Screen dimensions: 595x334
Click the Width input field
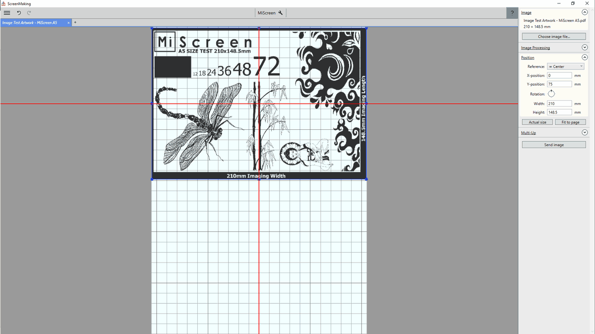(559, 104)
